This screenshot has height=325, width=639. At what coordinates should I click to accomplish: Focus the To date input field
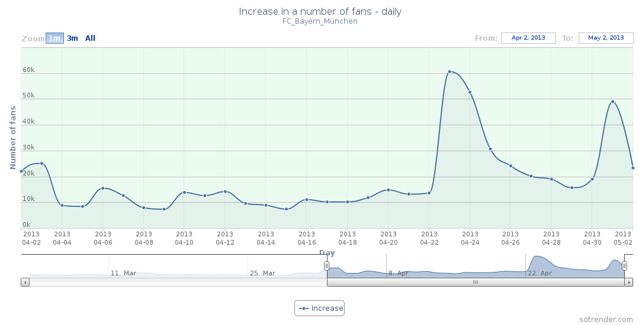point(606,38)
